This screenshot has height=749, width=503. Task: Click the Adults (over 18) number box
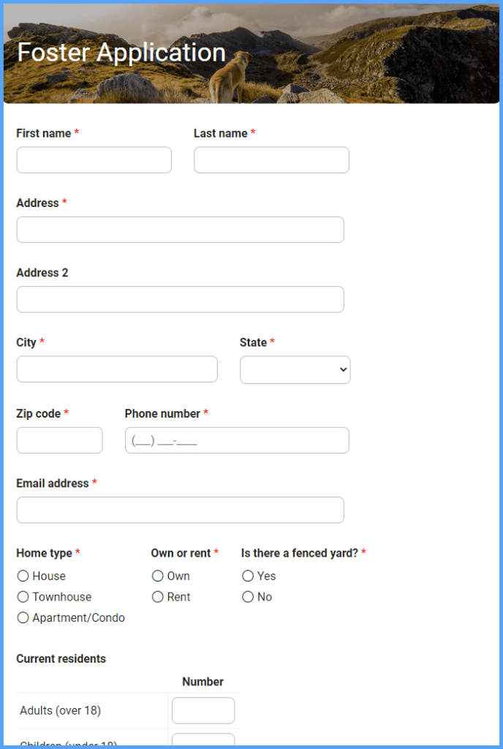point(203,710)
